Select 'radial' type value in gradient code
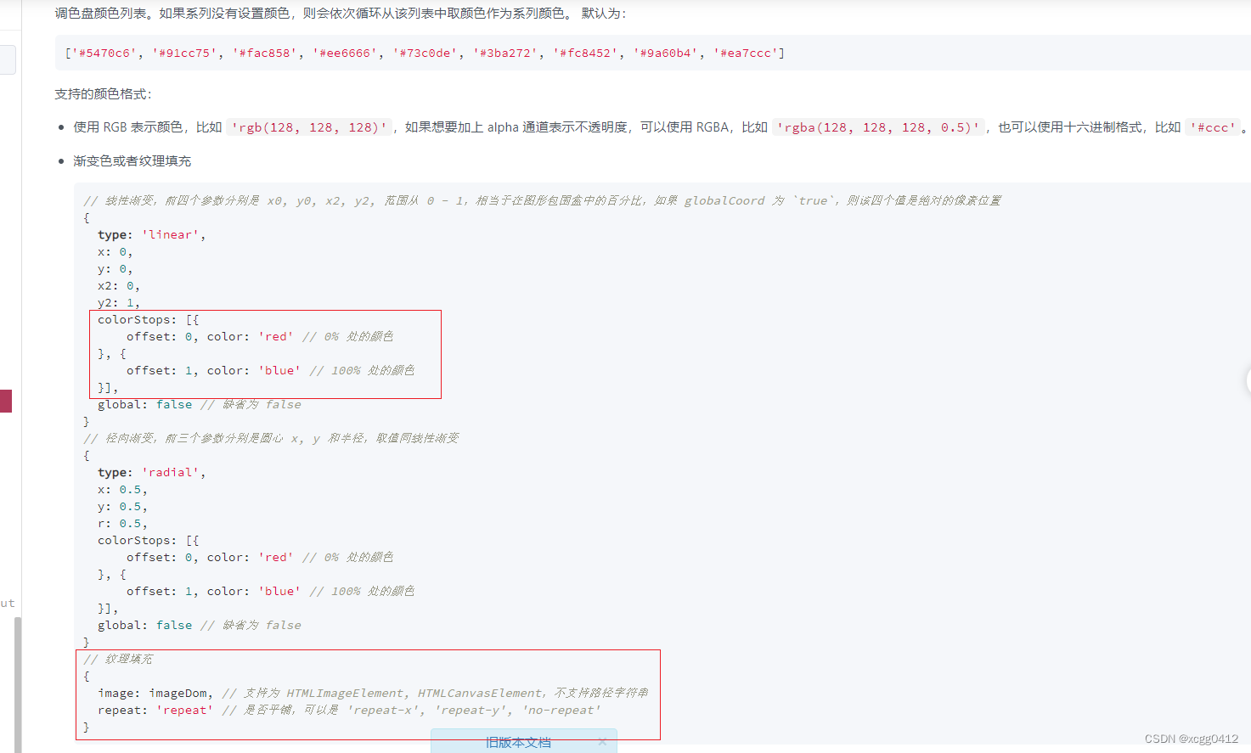This screenshot has height=753, width=1251. click(172, 472)
